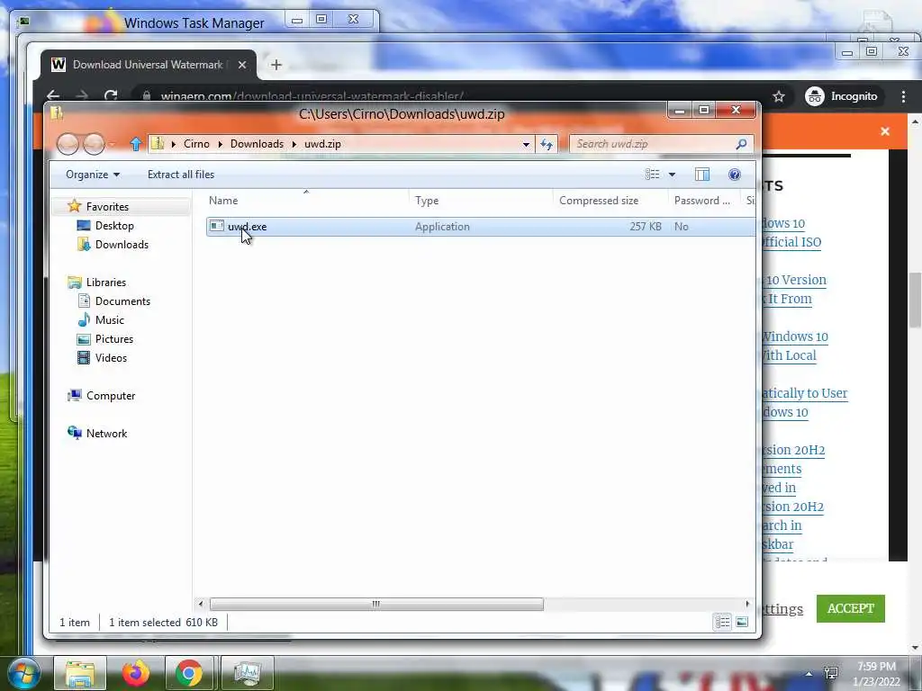The width and height of the screenshot is (922, 691).
Task: Switch to Chrome in the taskbar
Action: (x=188, y=674)
